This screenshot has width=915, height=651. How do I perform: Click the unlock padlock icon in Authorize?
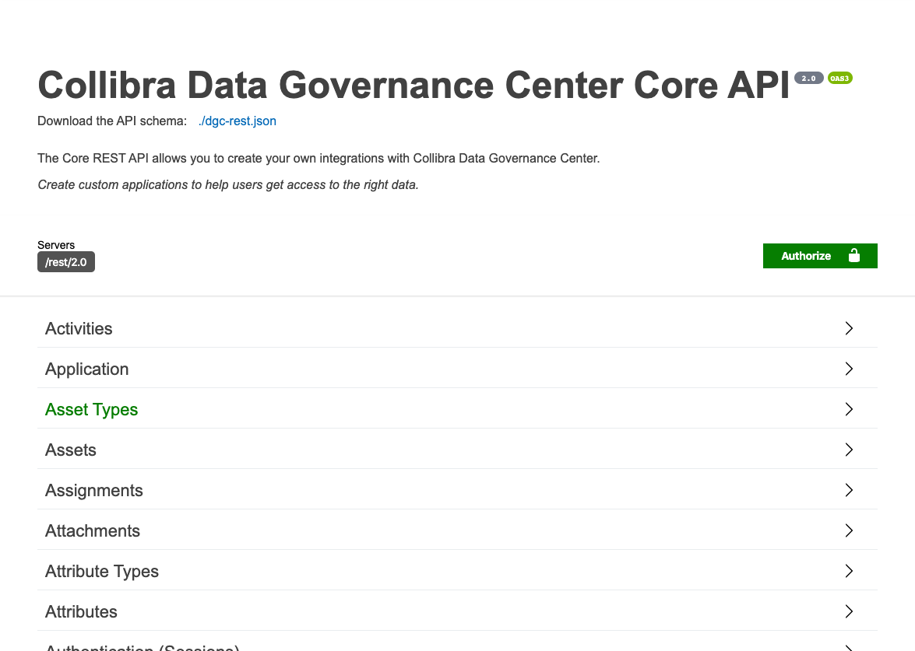853,255
